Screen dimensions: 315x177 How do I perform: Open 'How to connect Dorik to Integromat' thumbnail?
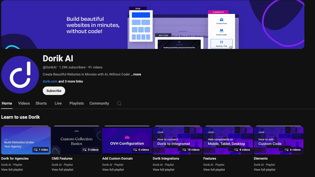point(177,140)
